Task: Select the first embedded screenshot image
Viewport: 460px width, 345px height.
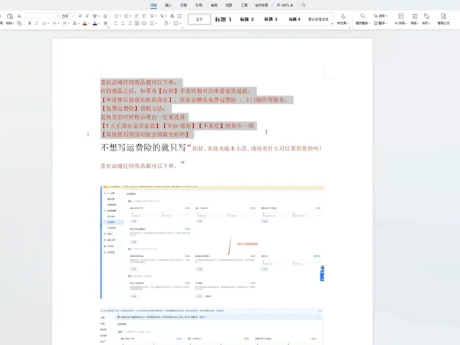Action: 212,242
